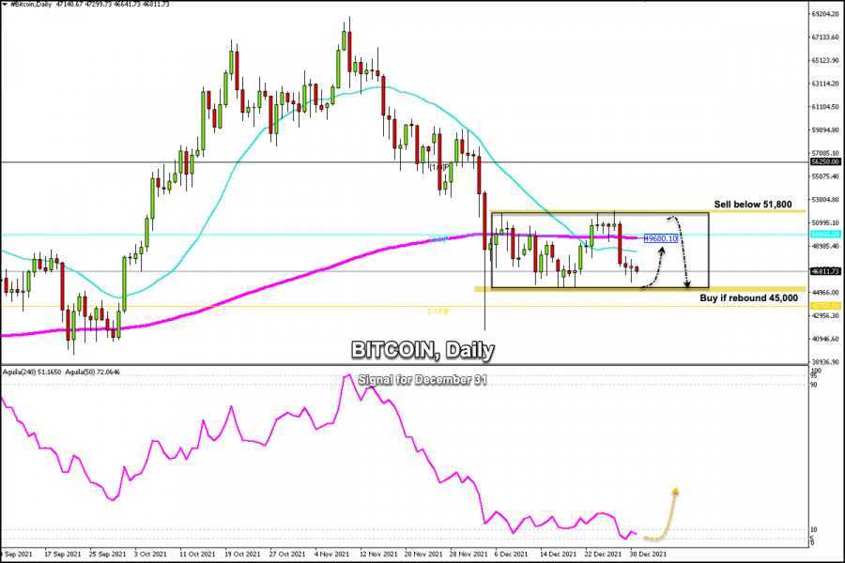Click the 61104.50 price axis label

click(825, 107)
